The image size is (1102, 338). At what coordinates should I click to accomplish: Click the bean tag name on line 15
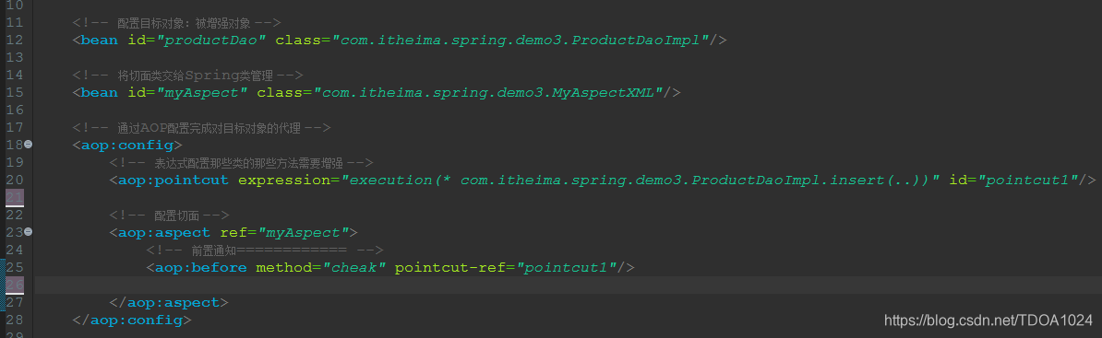pos(99,93)
